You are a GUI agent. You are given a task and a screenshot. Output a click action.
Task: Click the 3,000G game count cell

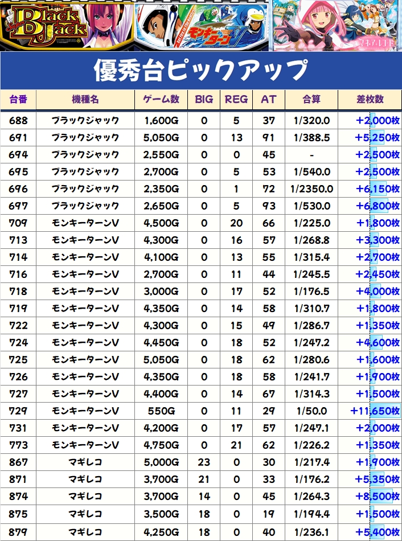click(x=161, y=291)
